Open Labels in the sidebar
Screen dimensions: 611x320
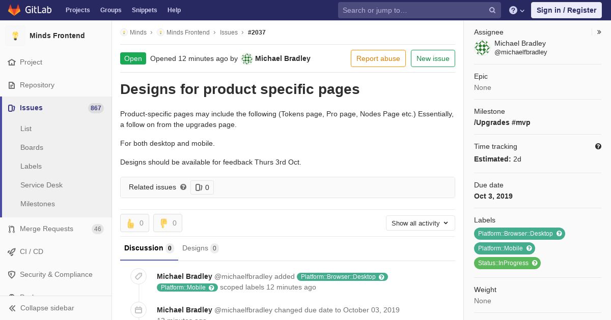click(31, 166)
